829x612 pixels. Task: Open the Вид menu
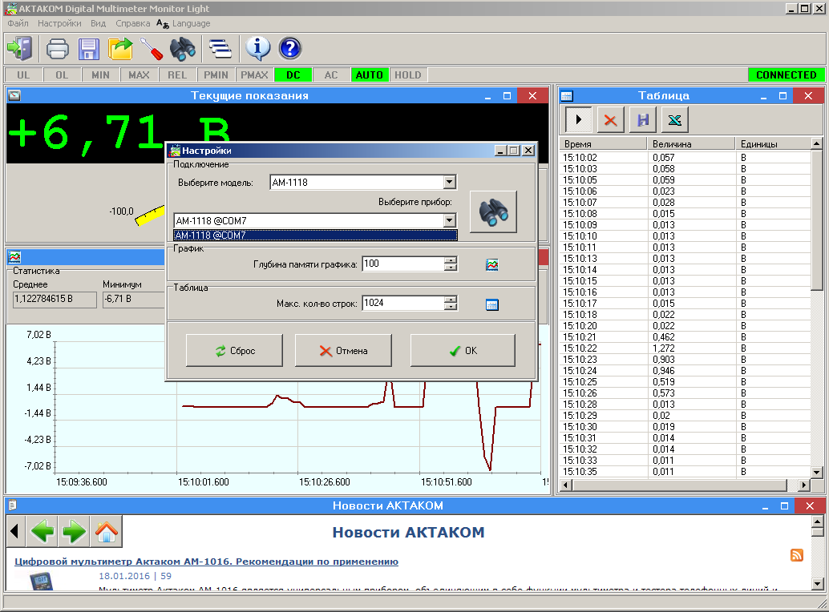[x=99, y=23]
